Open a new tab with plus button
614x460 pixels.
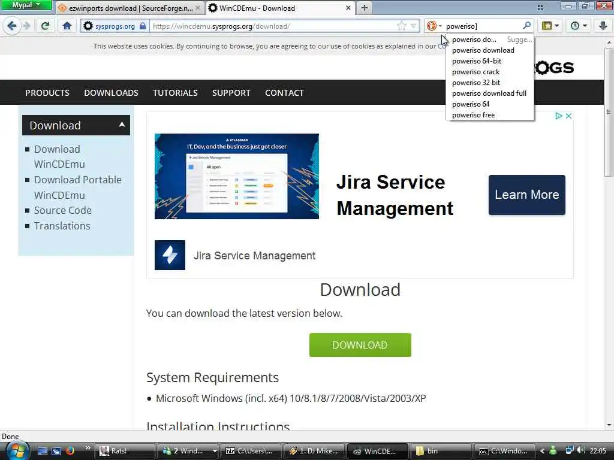click(x=364, y=8)
